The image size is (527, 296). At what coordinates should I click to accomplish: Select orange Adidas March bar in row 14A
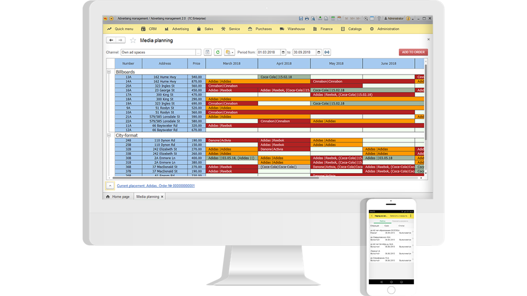(258, 81)
